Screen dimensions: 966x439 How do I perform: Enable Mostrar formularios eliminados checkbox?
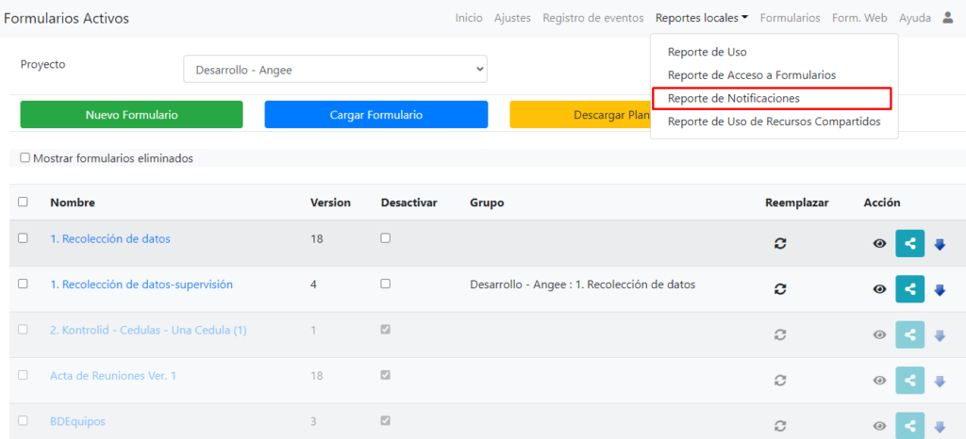pos(25,158)
